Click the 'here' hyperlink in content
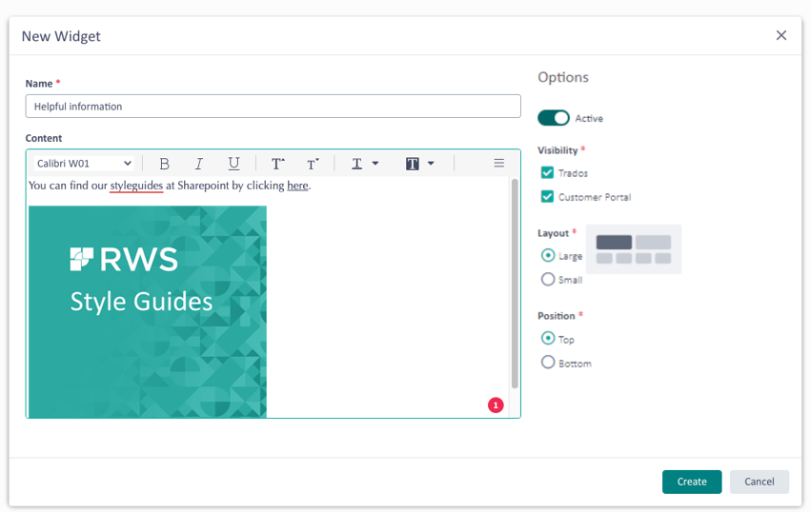 (297, 186)
